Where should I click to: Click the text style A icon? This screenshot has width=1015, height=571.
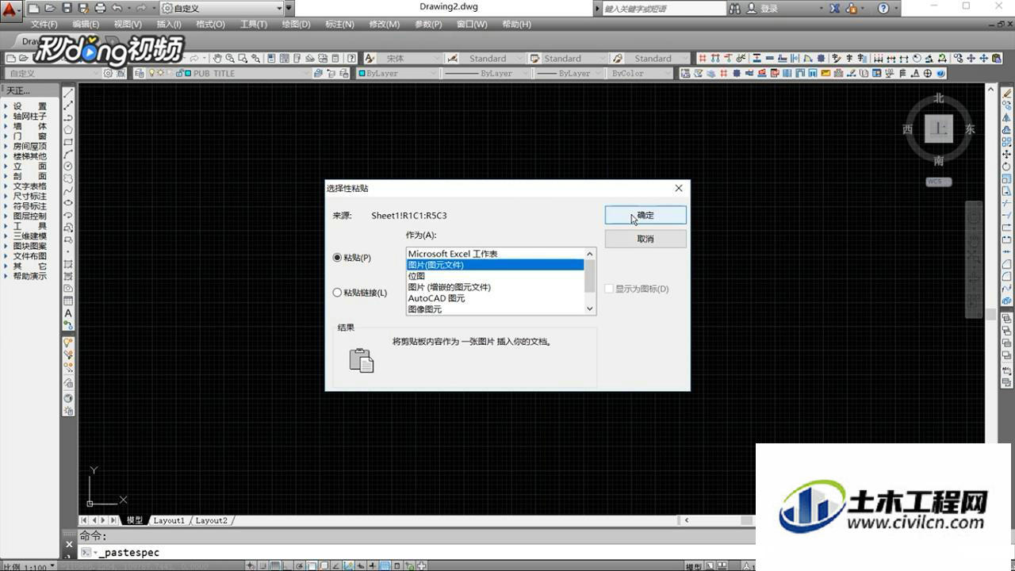pyautogui.click(x=370, y=59)
